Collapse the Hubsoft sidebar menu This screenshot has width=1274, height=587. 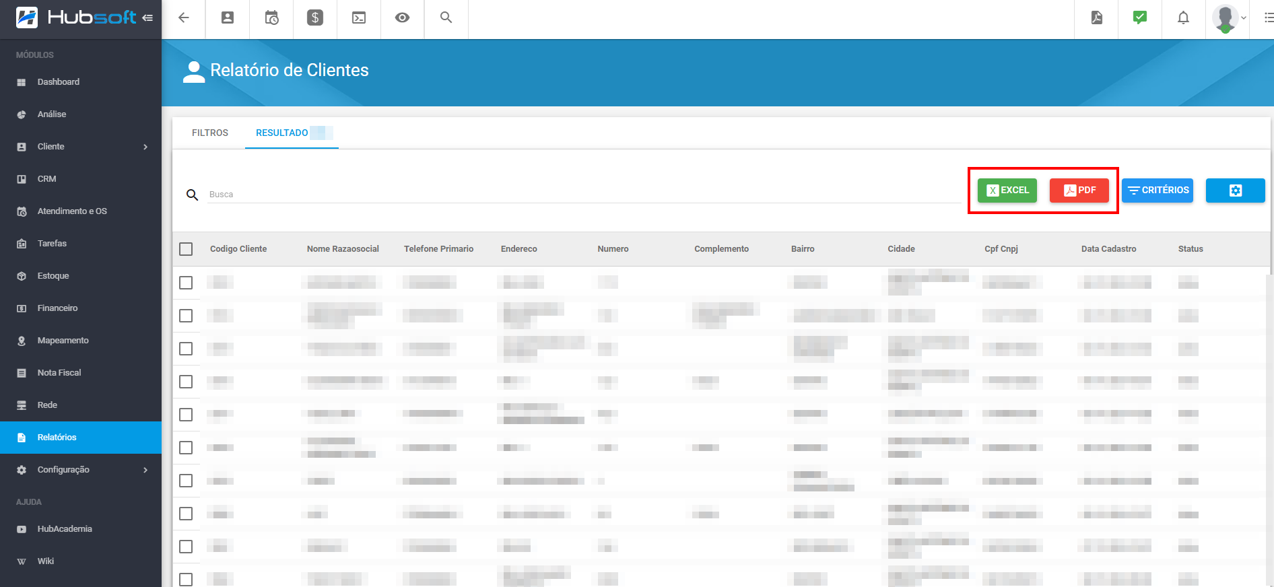click(147, 18)
